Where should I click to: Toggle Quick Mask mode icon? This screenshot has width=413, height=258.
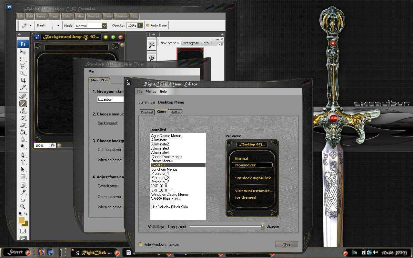[x=23, y=231]
